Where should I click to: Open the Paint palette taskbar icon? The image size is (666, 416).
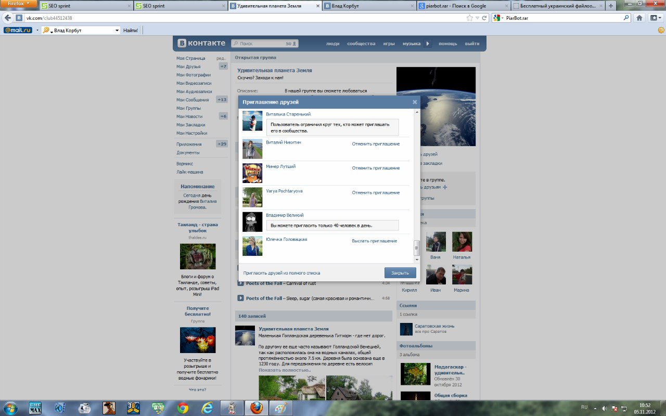(280, 408)
